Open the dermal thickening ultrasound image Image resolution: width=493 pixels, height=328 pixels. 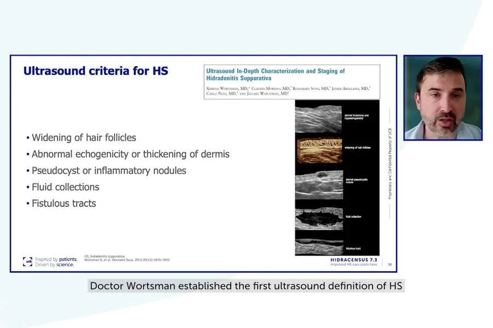click(x=318, y=119)
